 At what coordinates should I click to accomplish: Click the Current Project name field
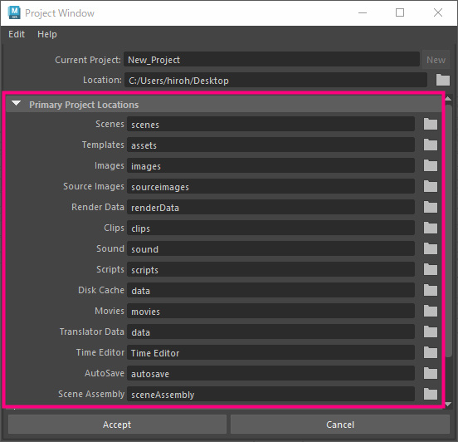point(271,60)
